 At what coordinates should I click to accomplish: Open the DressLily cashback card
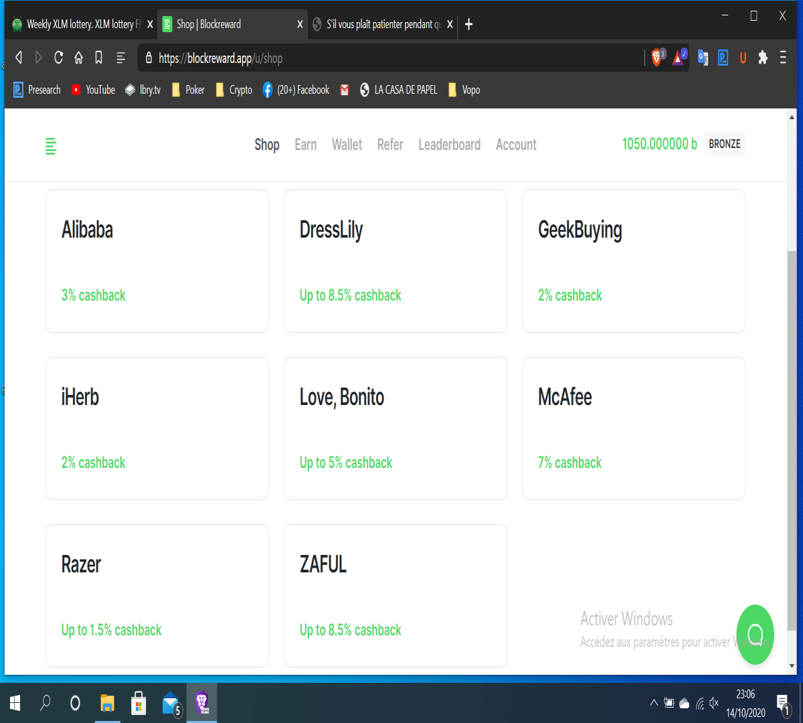[395, 261]
